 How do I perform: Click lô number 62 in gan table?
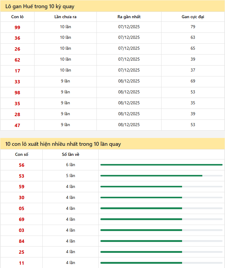pyautogui.click(x=17, y=60)
